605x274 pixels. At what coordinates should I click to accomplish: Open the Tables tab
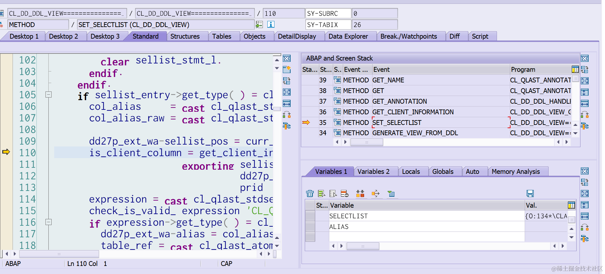[x=222, y=36]
